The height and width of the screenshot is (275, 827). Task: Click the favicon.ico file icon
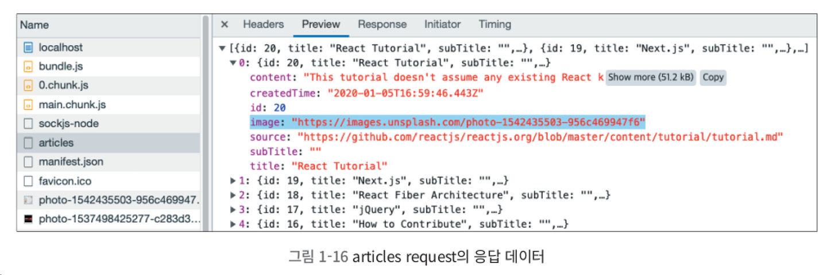click(28, 181)
